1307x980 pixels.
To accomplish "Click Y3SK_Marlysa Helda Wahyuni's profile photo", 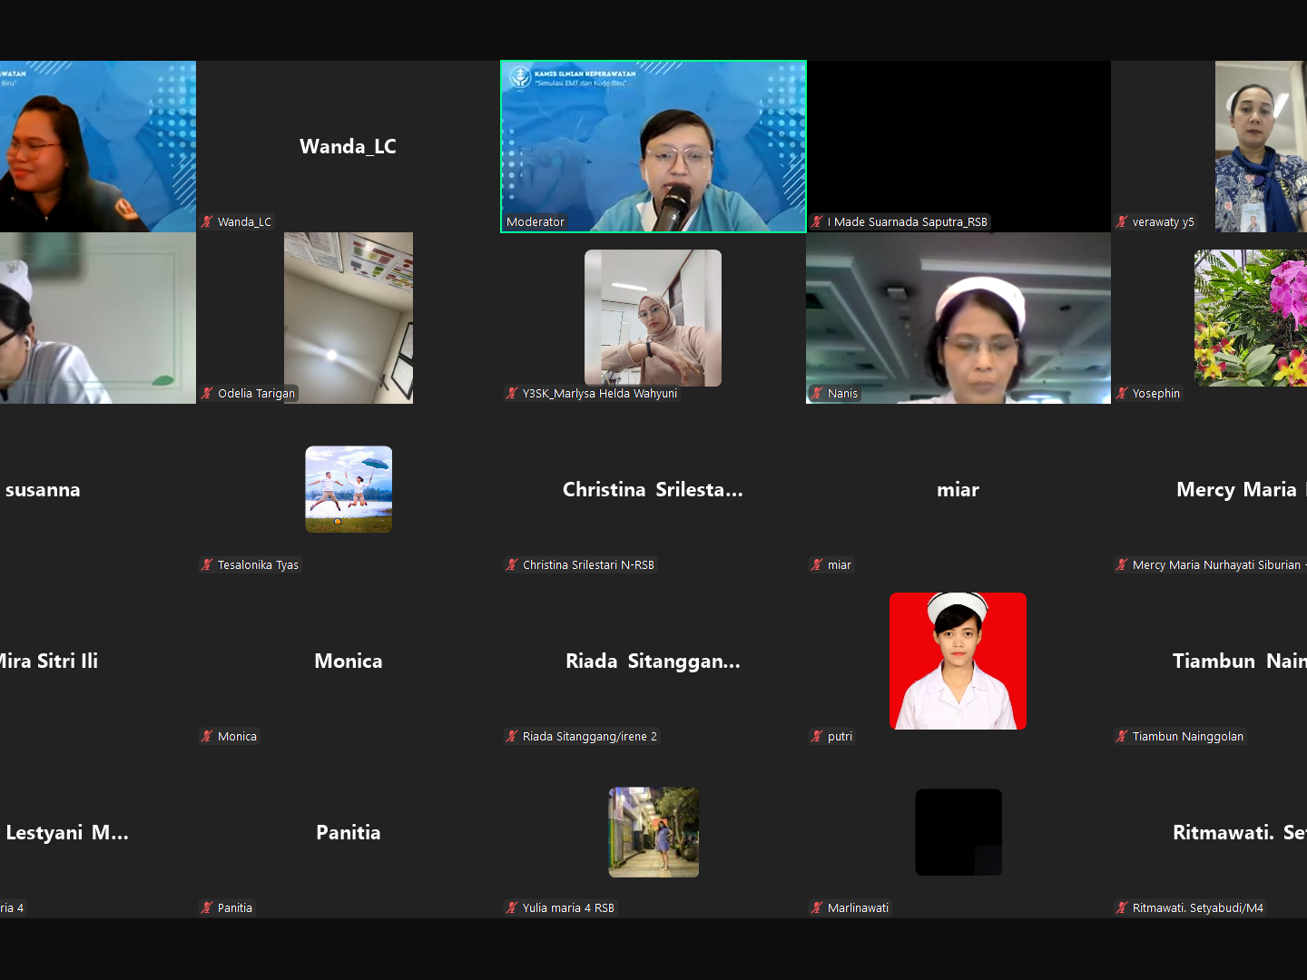I will click(x=653, y=318).
